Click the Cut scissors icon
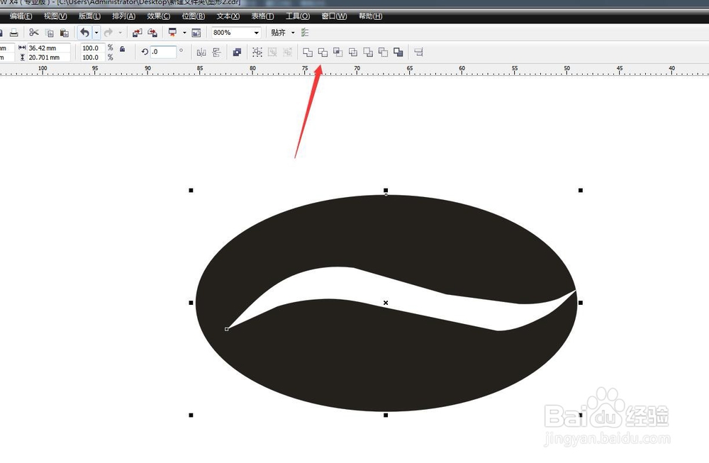 tap(34, 33)
